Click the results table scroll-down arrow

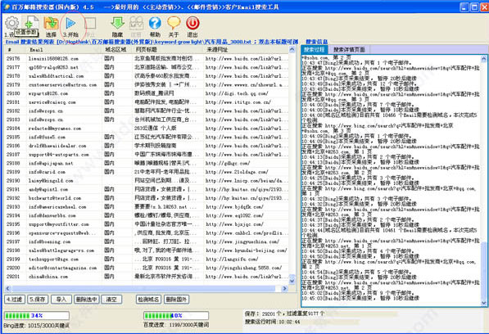click(292, 281)
